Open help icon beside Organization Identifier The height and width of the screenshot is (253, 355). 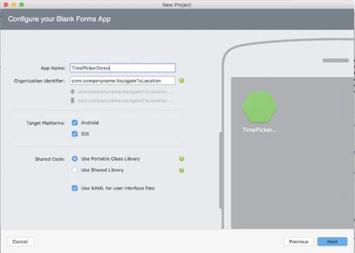tap(181, 81)
